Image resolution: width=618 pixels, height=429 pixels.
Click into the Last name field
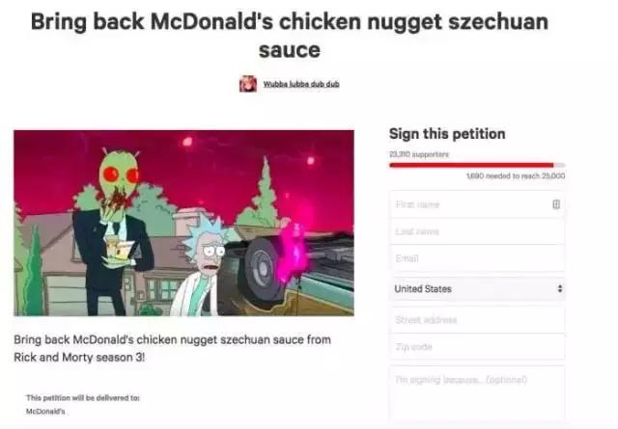pos(477,231)
